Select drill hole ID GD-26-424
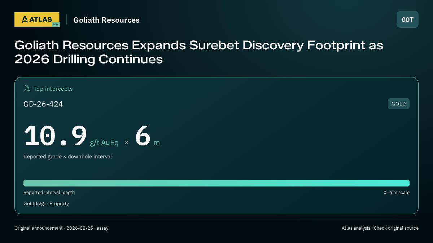Viewport: 433px width, 243px height. coord(43,104)
